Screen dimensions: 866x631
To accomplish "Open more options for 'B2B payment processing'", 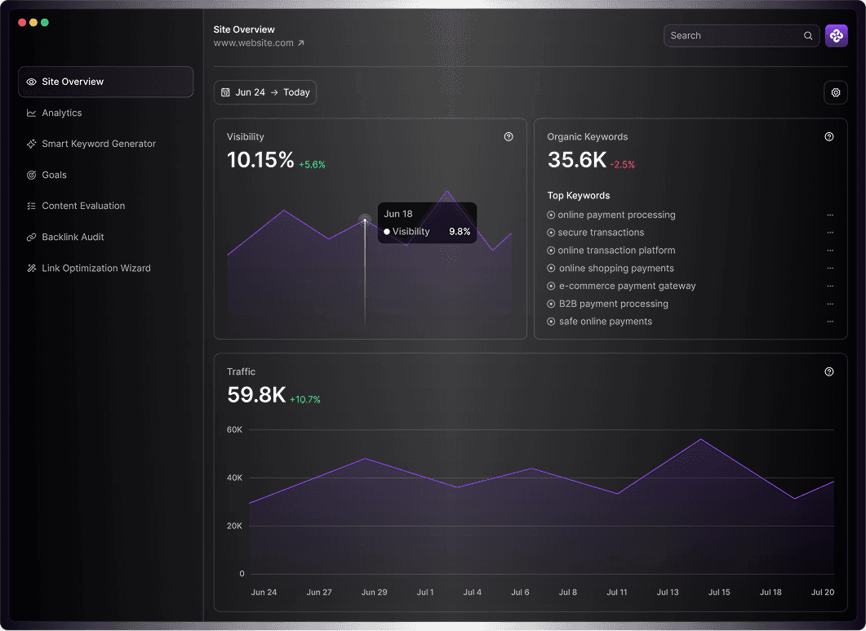I will [x=830, y=304].
